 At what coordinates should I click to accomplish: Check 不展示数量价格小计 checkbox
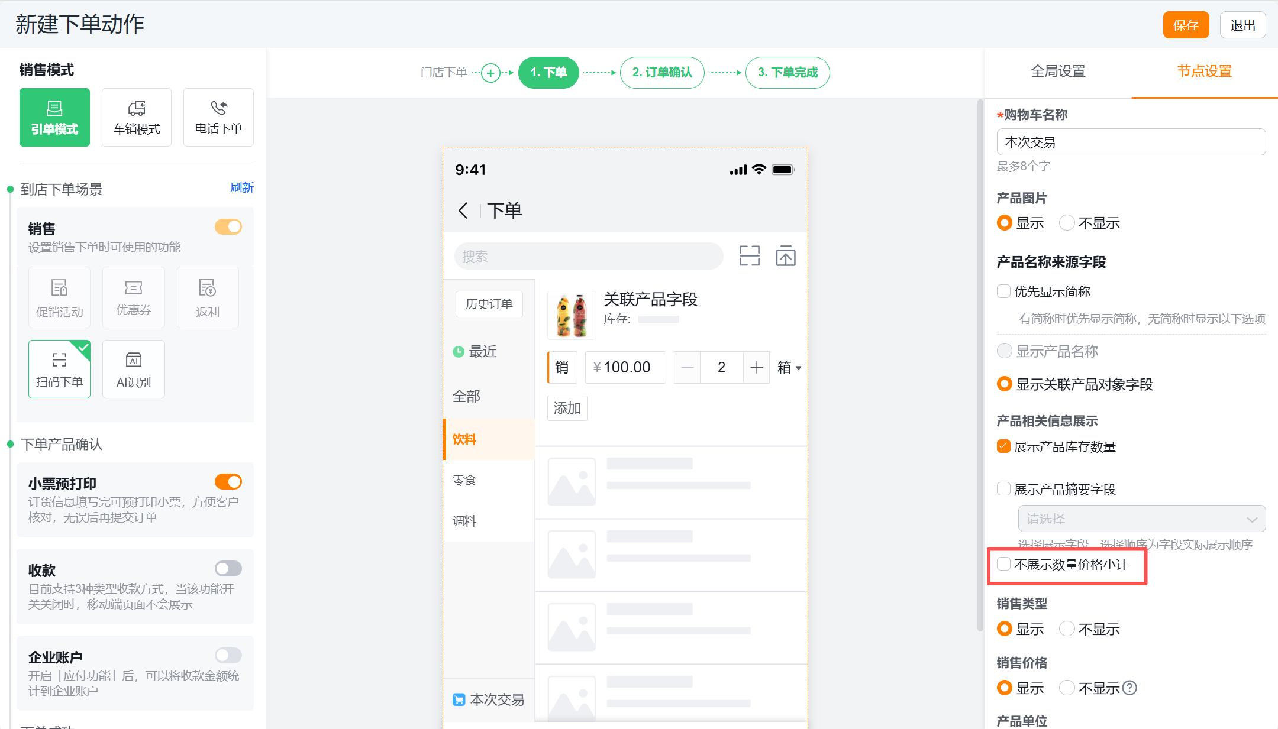pyautogui.click(x=1003, y=564)
